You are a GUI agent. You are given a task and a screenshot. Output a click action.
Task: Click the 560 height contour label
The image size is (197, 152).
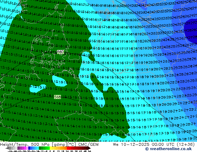[x=60, y=52]
